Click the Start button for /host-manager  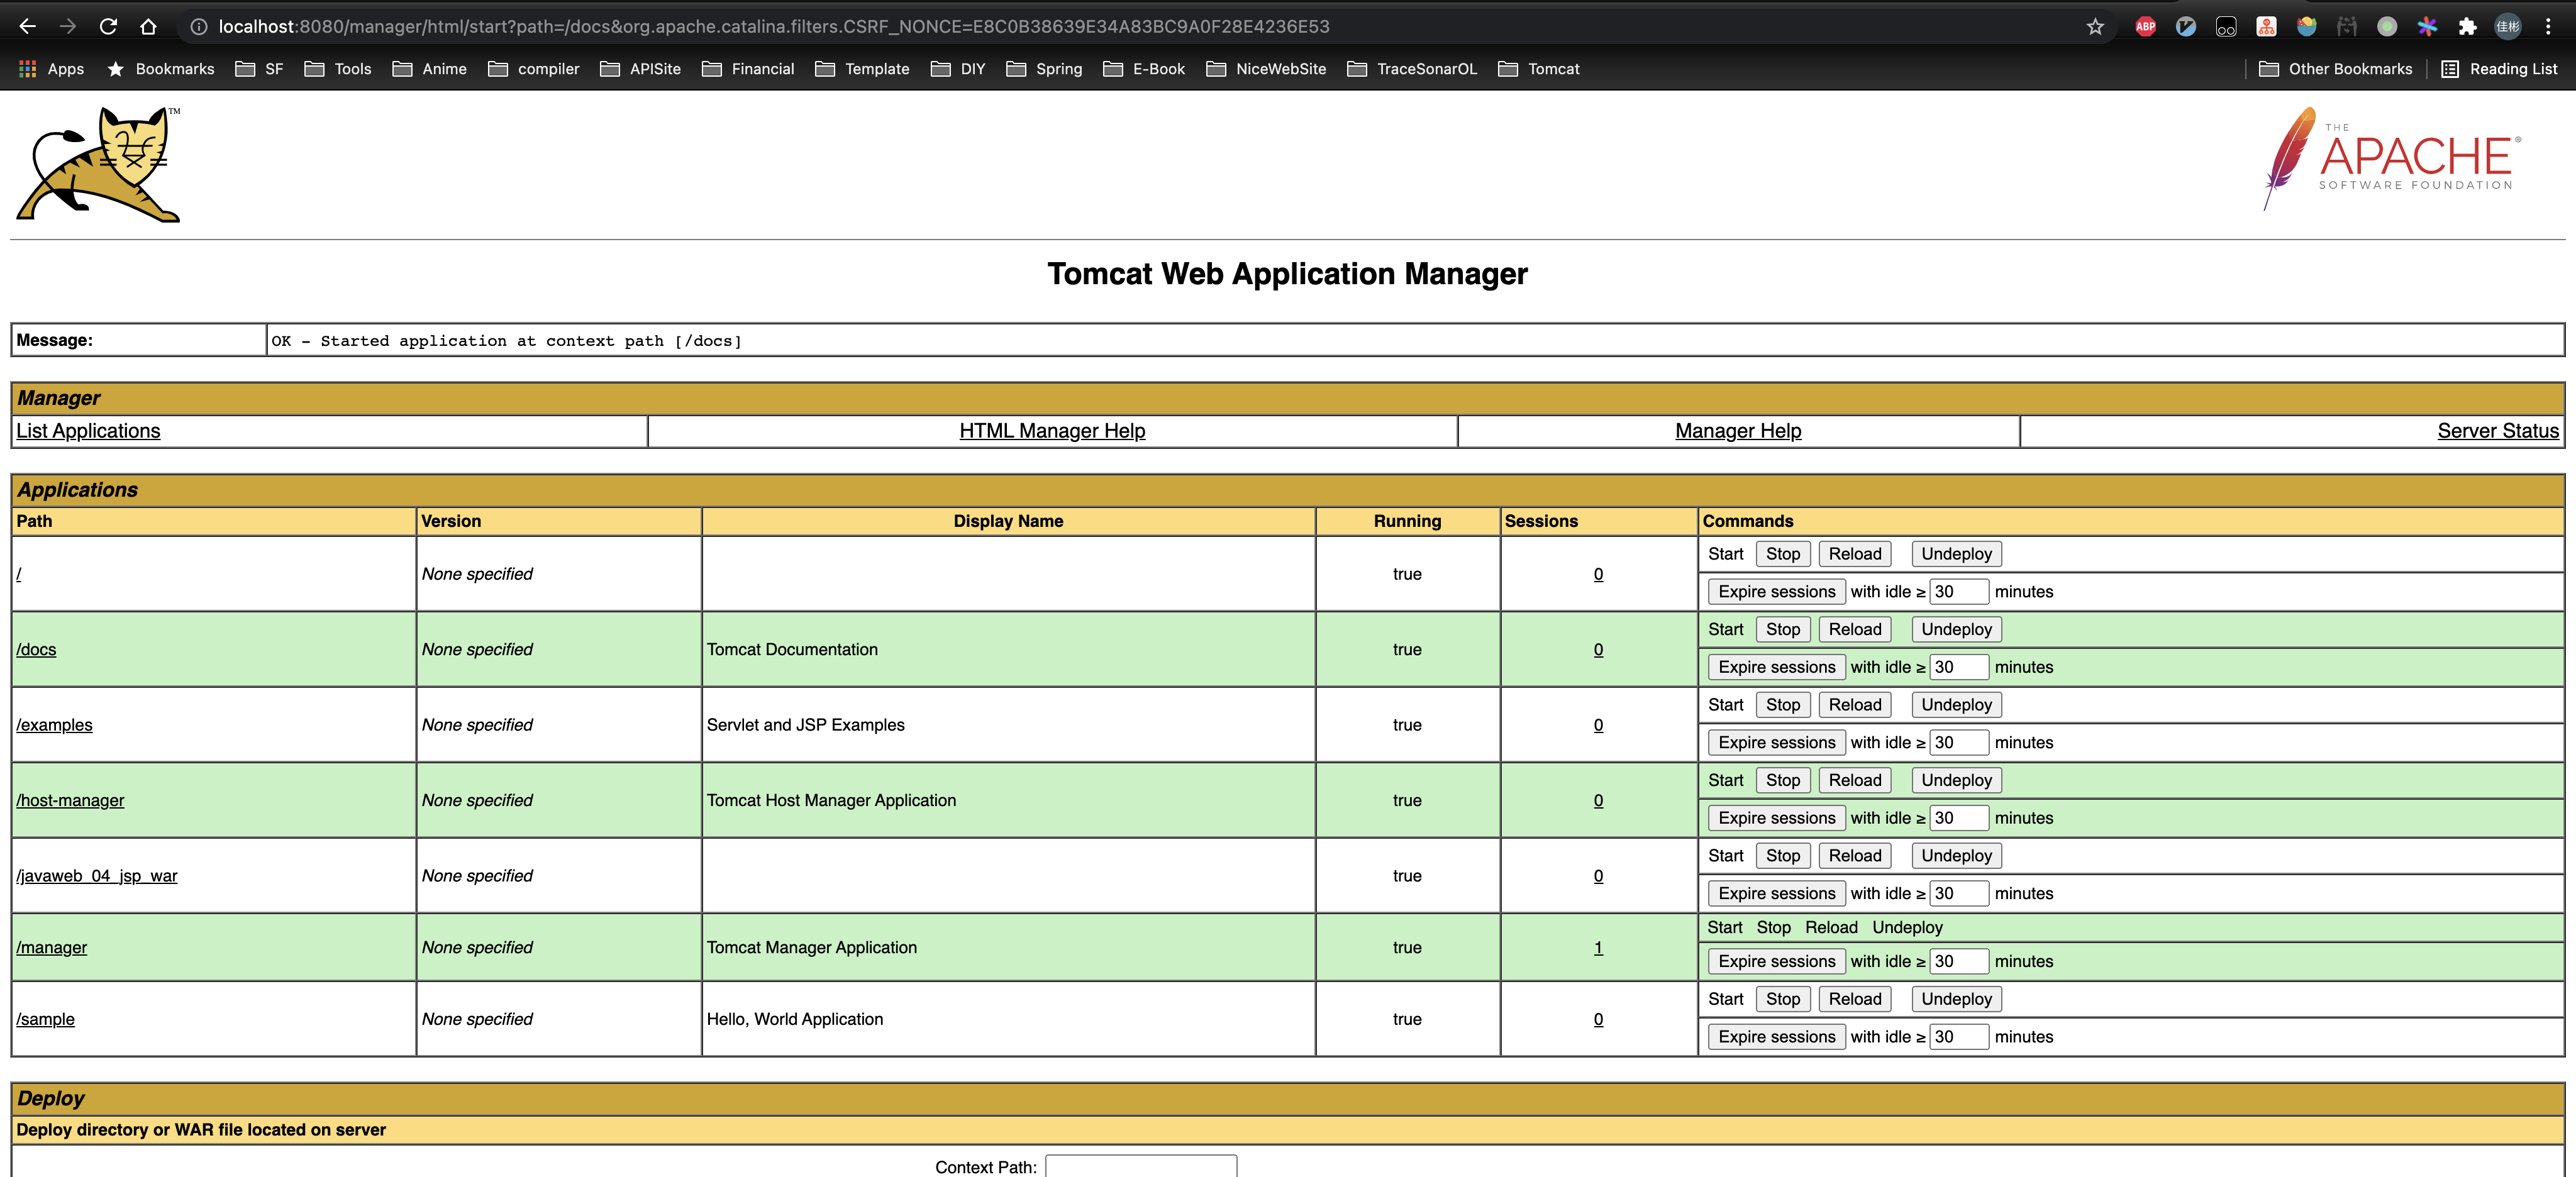pyautogui.click(x=1723, y=780)
